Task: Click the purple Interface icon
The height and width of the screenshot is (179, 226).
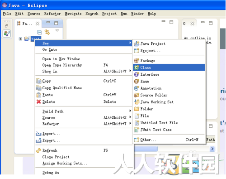Action: pyautogui.click(x=137, y=74)
